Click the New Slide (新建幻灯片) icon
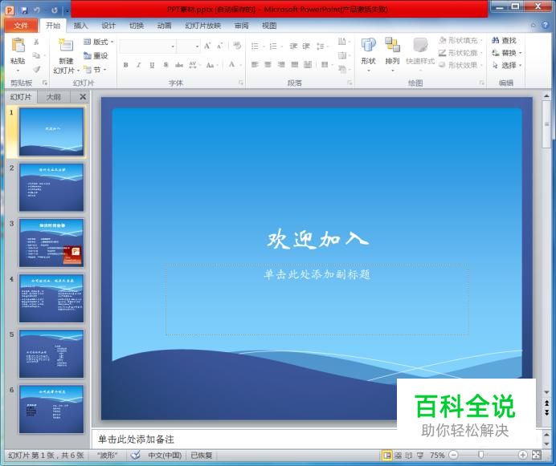 point(66,46)
